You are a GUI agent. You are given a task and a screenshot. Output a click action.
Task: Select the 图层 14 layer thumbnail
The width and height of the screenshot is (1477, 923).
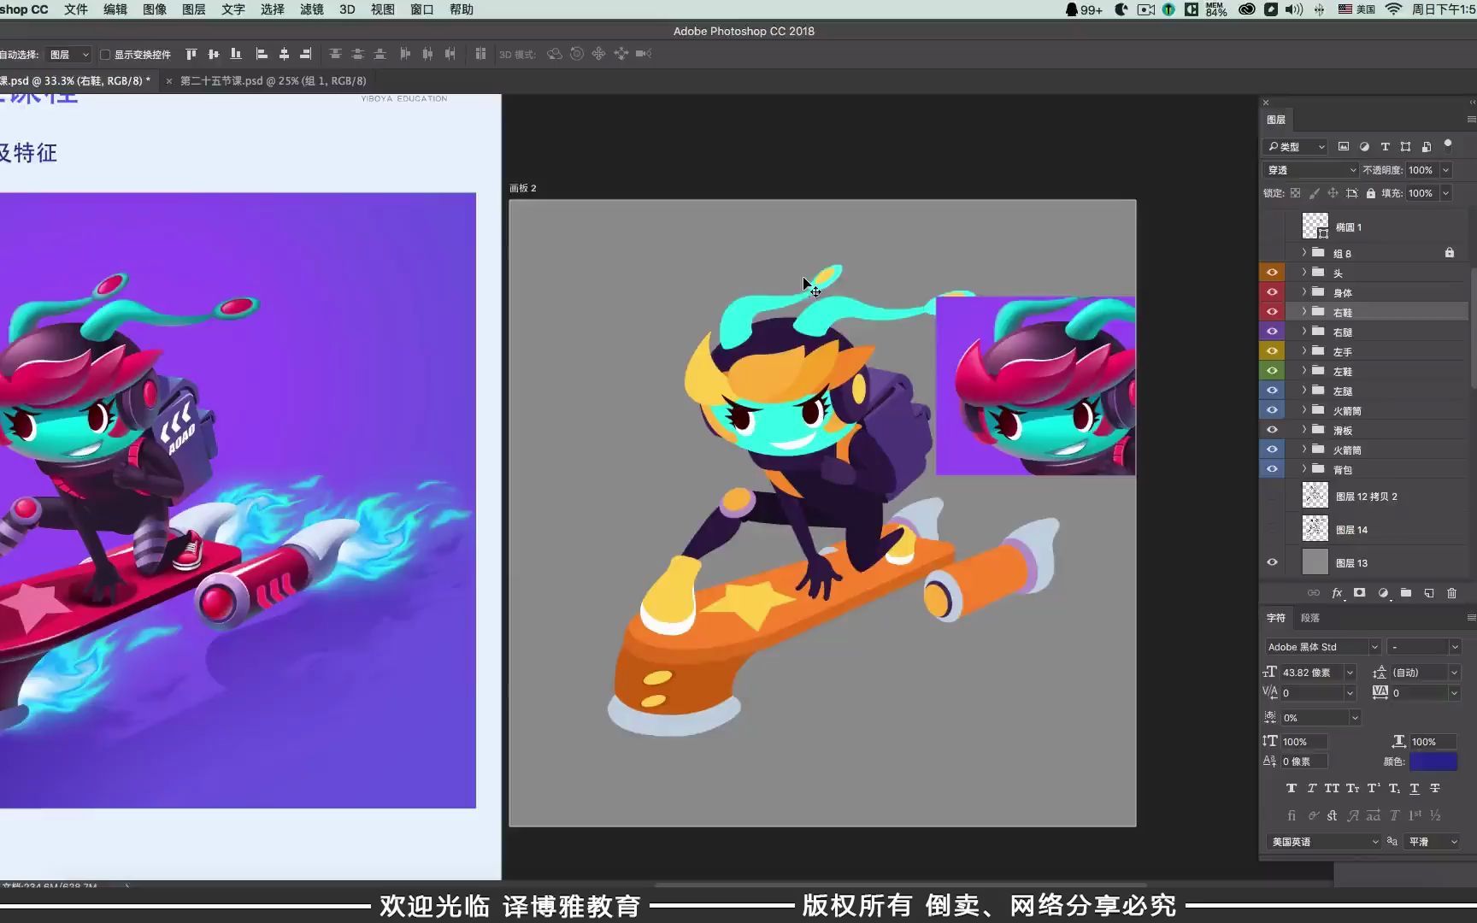pyautogui.click(x=1315, y=529)
